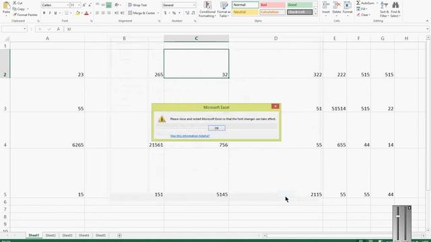This screenshot has height=242, width=431.
Task: Apply the Check Cell style
Action: click(300, 12)
